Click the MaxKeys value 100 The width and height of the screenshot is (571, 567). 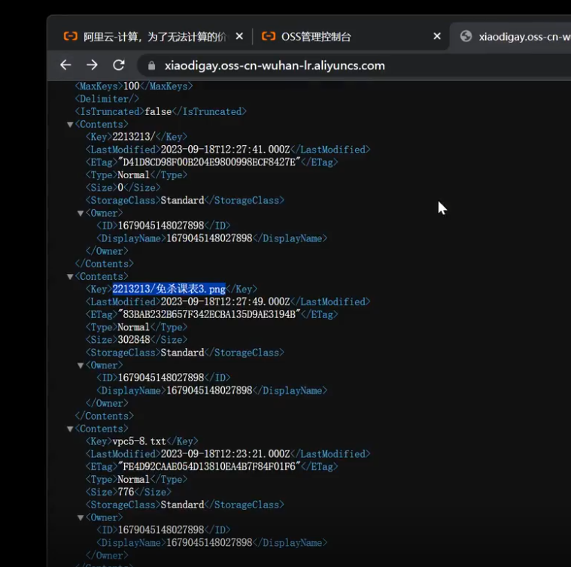(132, 86)
